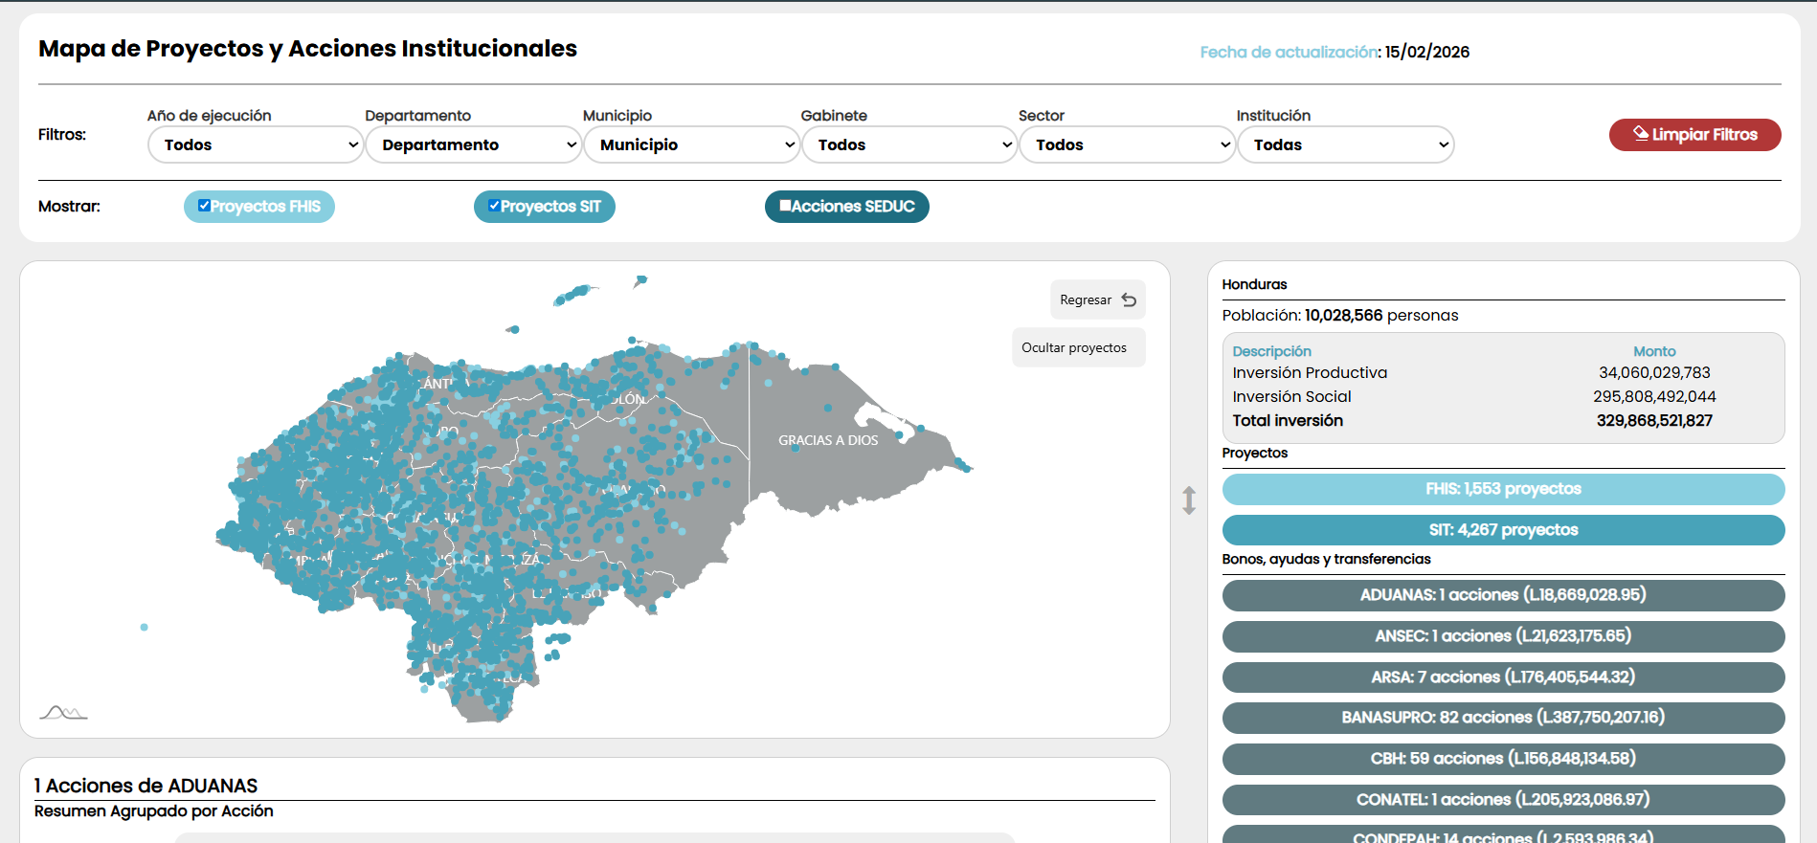Image resolution: width=1817 pixels, height=843 pixels.
Task: Click the Honduras heading in the side panel
Action: click(1254, 284)
